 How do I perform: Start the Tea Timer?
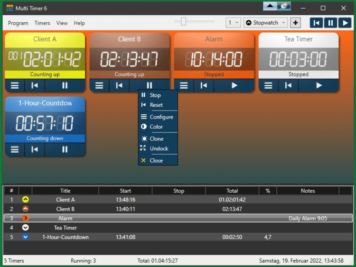pos(319,85)
